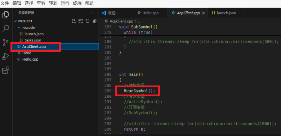This screenshot has height=136, width=281.
Task: Click the //订阅变量 comment
Action: click(134, 107)
